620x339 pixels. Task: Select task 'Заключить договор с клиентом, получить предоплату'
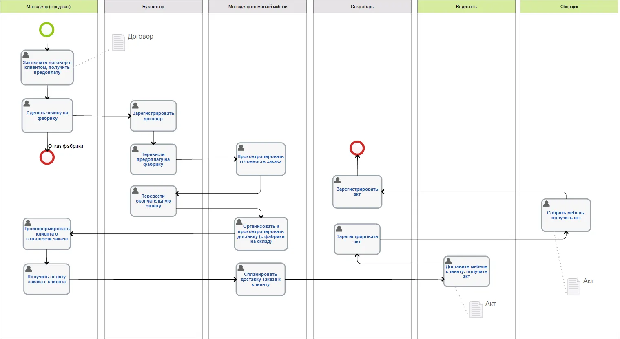pyautogui.click(x=47, y=68)
